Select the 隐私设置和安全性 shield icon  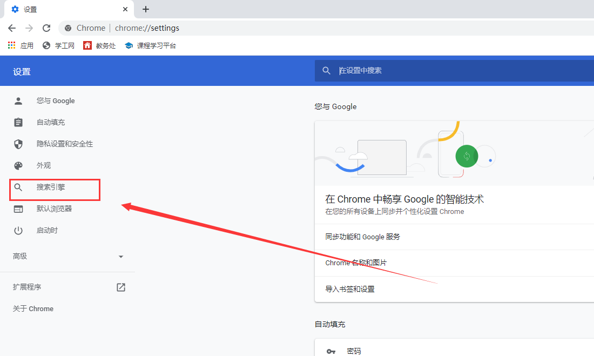click(18, 144)
